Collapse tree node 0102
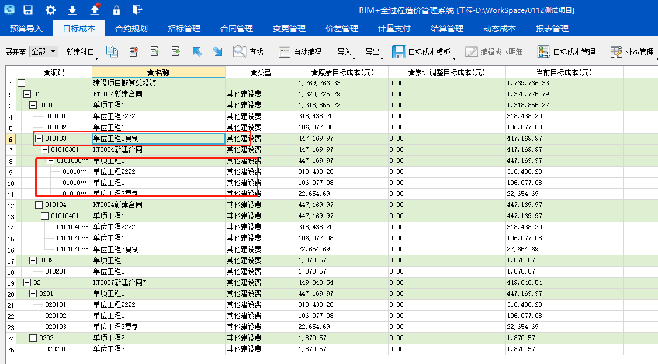This screenshot has height=364, width=658. 33,260
